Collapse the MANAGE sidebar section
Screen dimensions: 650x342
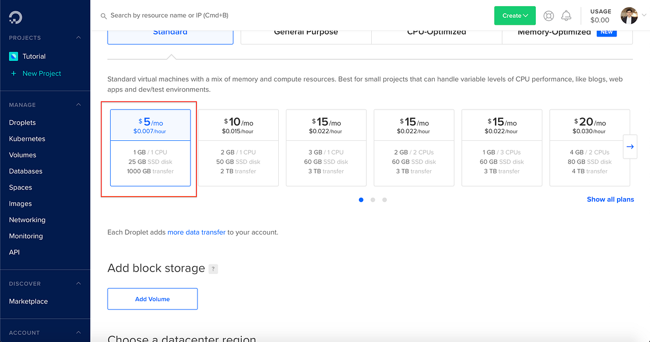[x=78, y=104]
